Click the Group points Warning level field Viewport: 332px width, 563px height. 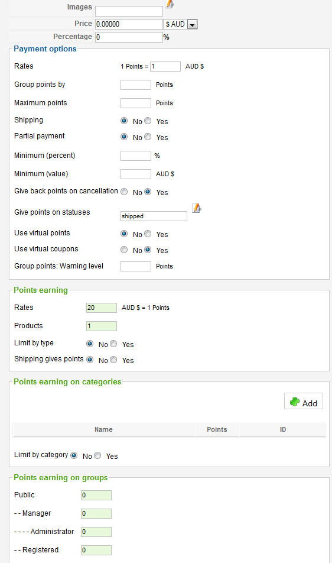tap(136, 266)
